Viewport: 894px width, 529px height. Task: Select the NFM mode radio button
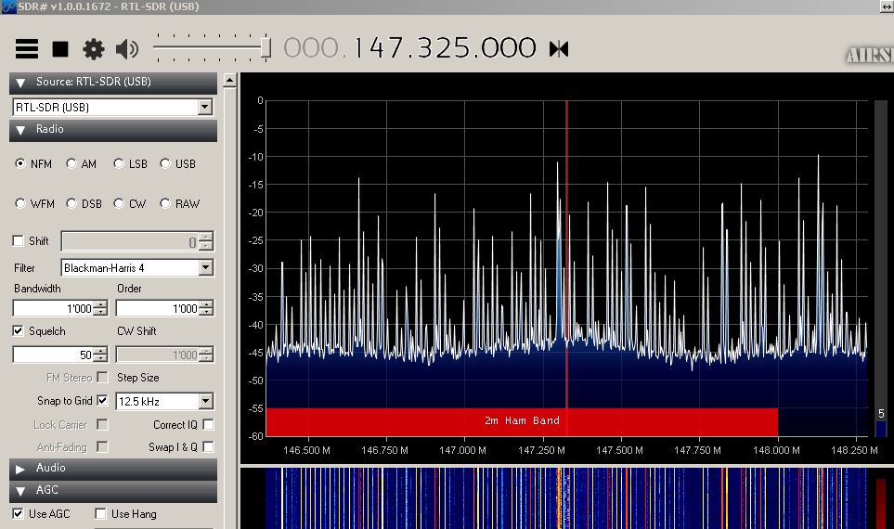point(20,163)
